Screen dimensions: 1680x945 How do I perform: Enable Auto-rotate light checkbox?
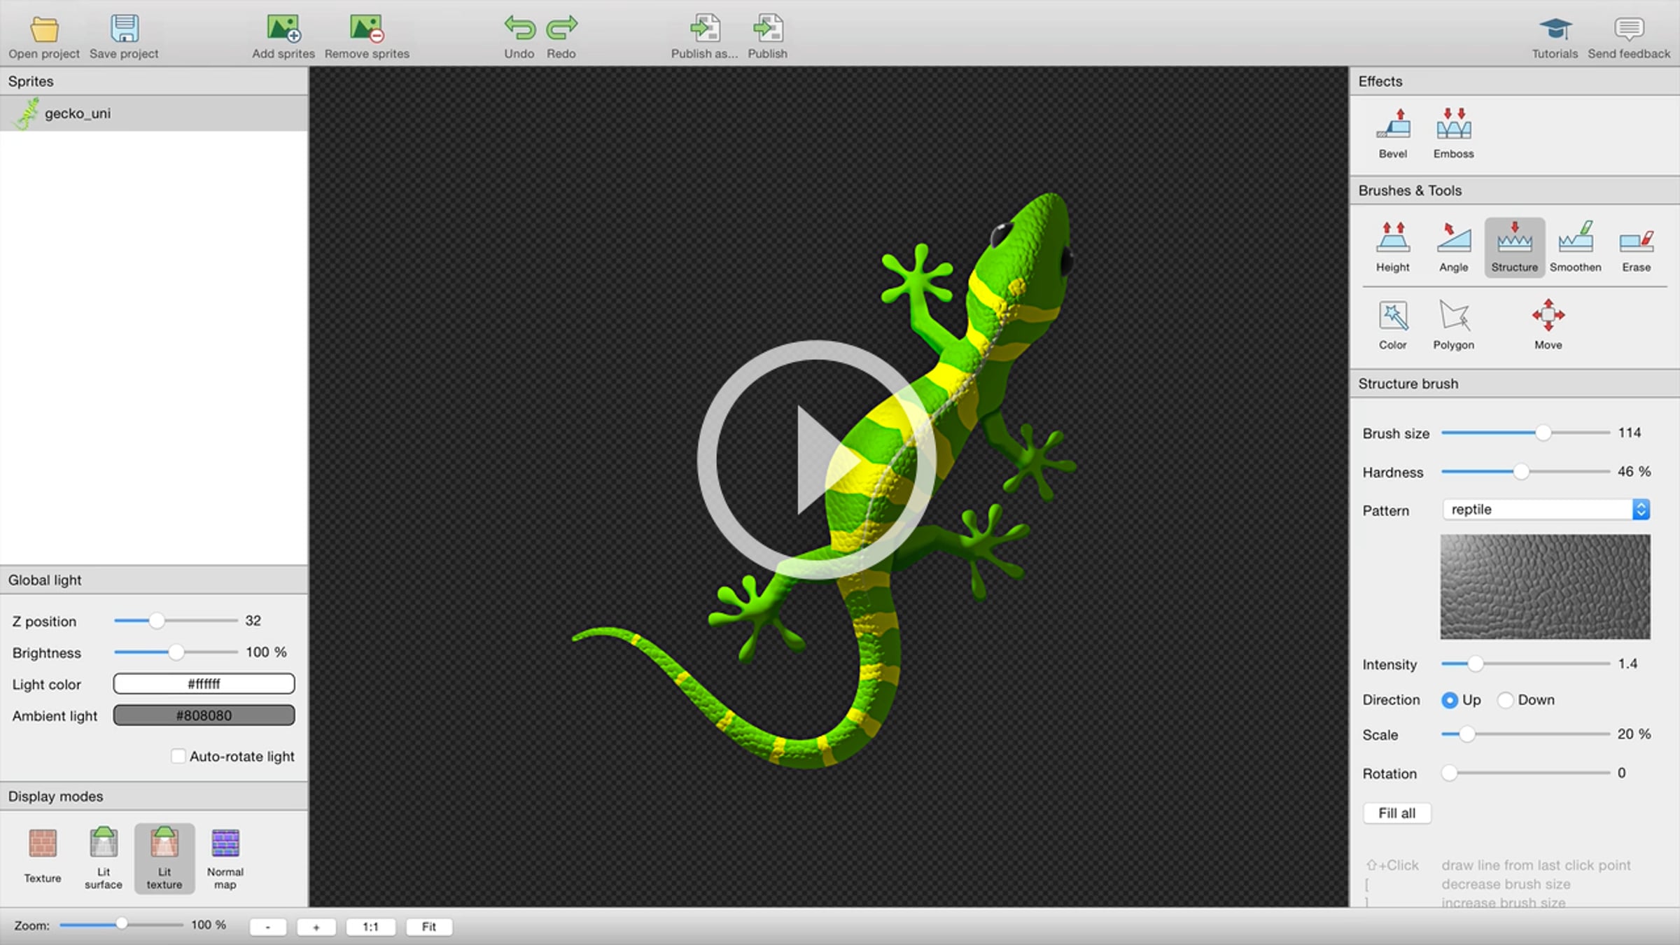click(178, 756)
